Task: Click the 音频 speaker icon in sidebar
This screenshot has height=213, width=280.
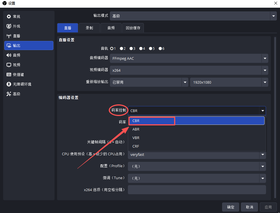Action: (9, 55)
